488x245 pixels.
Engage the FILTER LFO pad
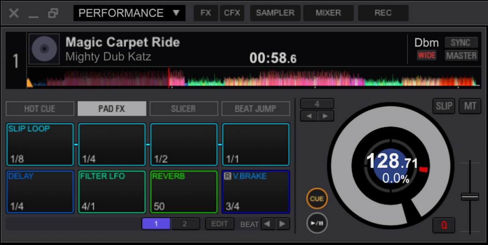click(x=112, y=192)
